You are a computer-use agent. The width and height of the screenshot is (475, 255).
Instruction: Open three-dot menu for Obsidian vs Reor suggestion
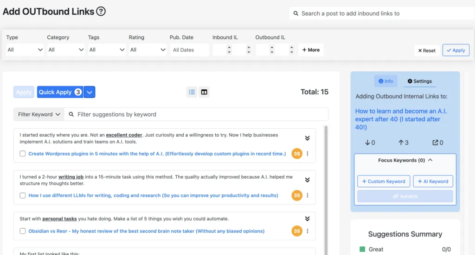tap(308, 231)
